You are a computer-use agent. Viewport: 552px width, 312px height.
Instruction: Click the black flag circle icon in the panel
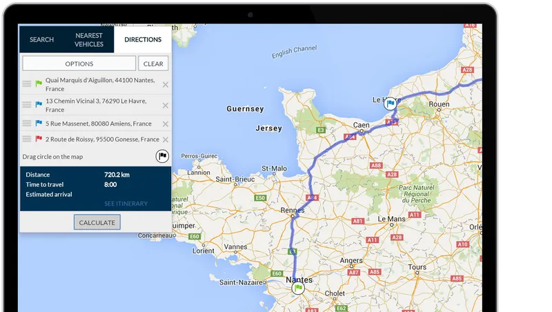point(162,156)
